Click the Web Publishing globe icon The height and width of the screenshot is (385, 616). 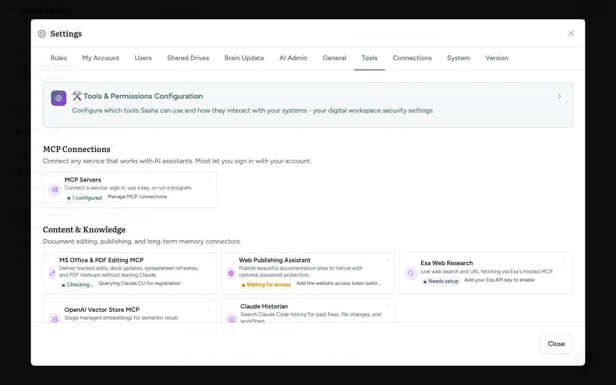tap(231, 273)
